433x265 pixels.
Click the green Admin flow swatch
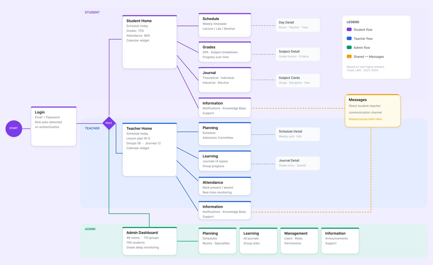349,47
